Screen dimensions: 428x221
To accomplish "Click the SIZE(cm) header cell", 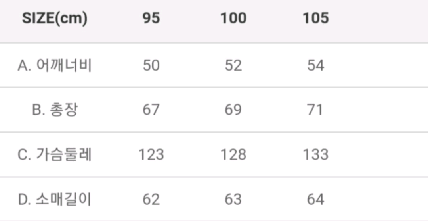I will (x=55, y=18).
